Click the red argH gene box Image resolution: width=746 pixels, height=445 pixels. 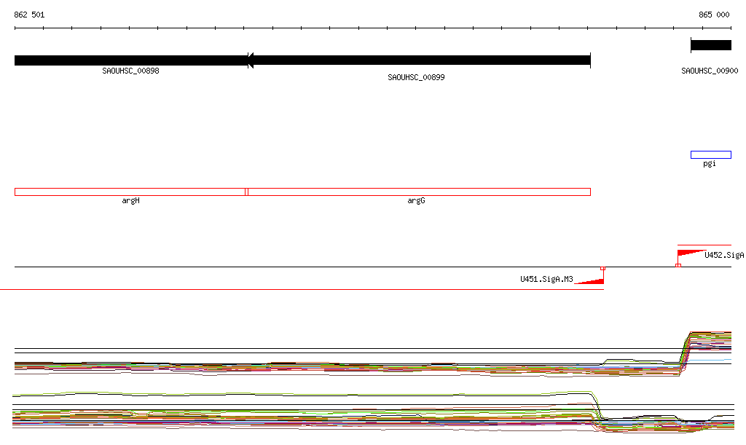coord(130,192)
